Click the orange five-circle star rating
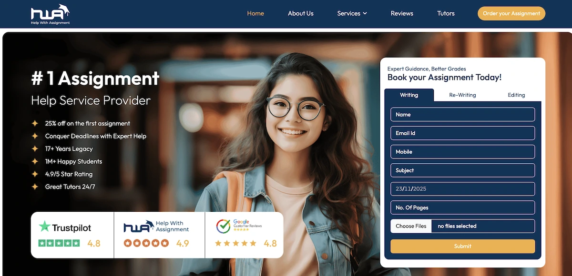This screenshot has height=276, width=572. (146, 243)
